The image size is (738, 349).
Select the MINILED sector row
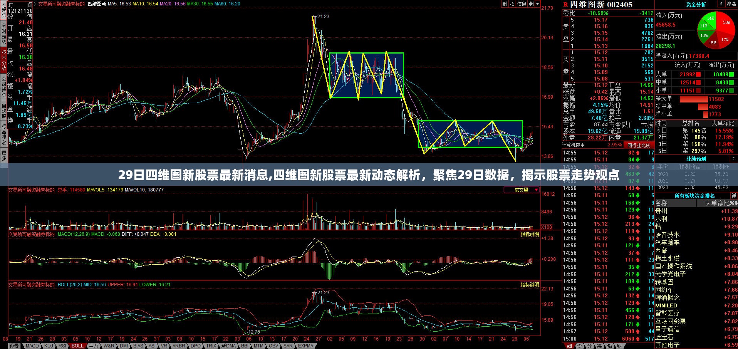(696, 305)
